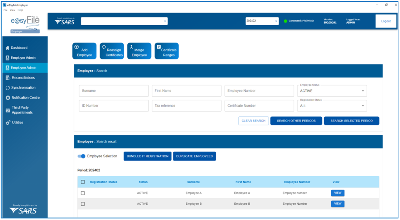
Task: Toggle the Employee Selection switch
Action: (81, 156)
